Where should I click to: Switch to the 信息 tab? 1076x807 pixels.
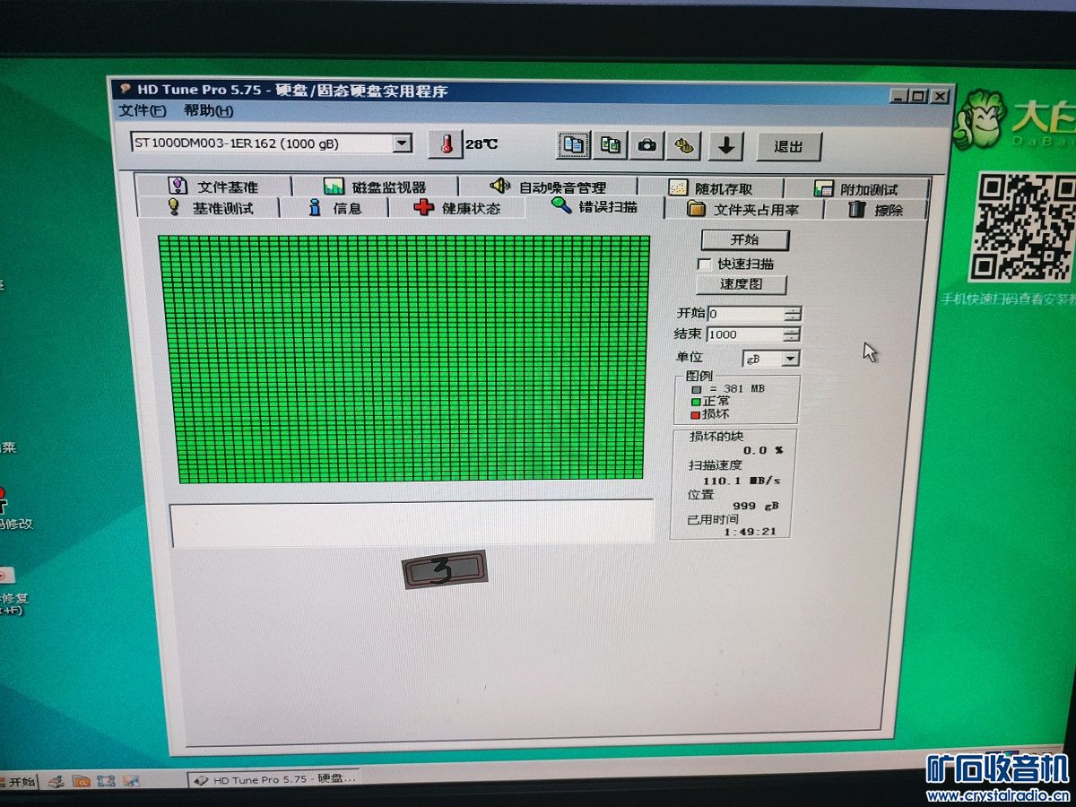[334, 208]
